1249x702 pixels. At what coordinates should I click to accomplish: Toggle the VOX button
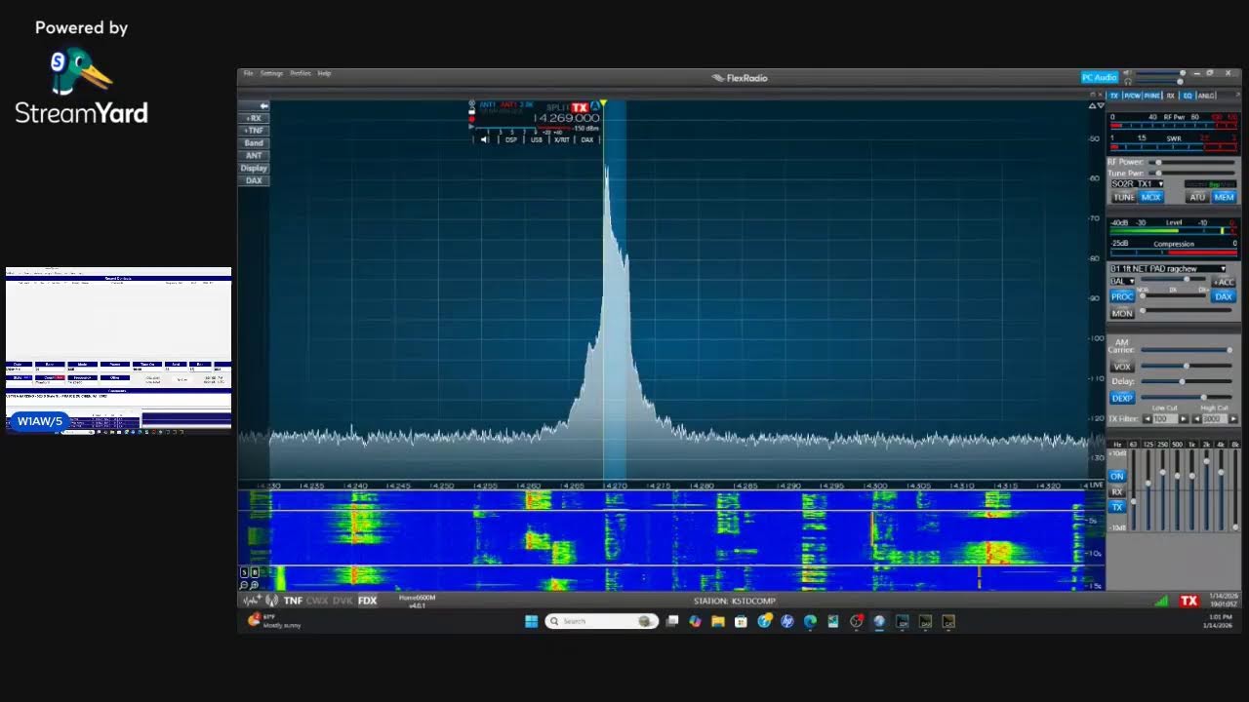(x=1122, y=367)
